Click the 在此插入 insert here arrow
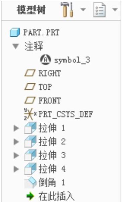The width and height of the screenshot is (122, 202). [x=30, y=196]
